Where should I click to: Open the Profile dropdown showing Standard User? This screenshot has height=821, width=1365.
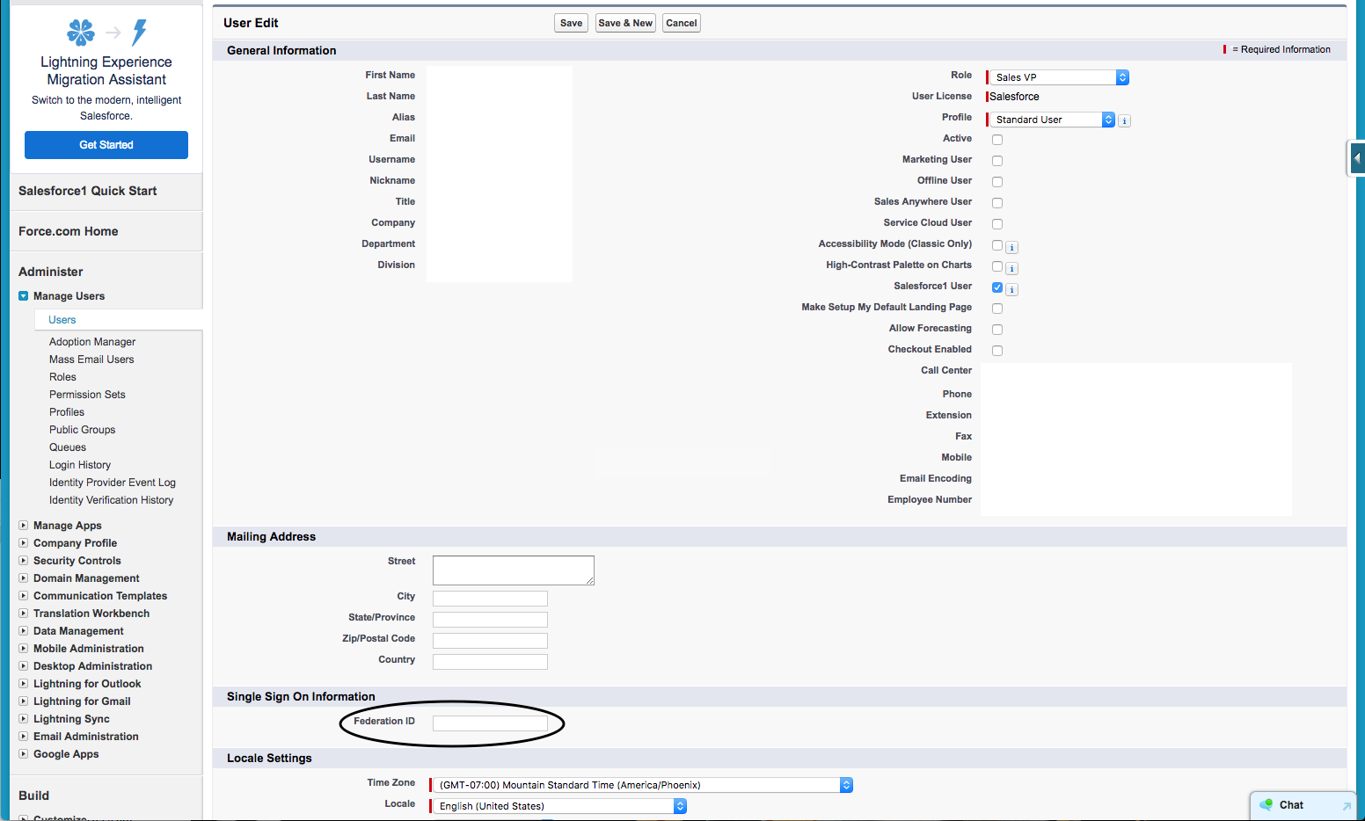[x=1053, y=120]
